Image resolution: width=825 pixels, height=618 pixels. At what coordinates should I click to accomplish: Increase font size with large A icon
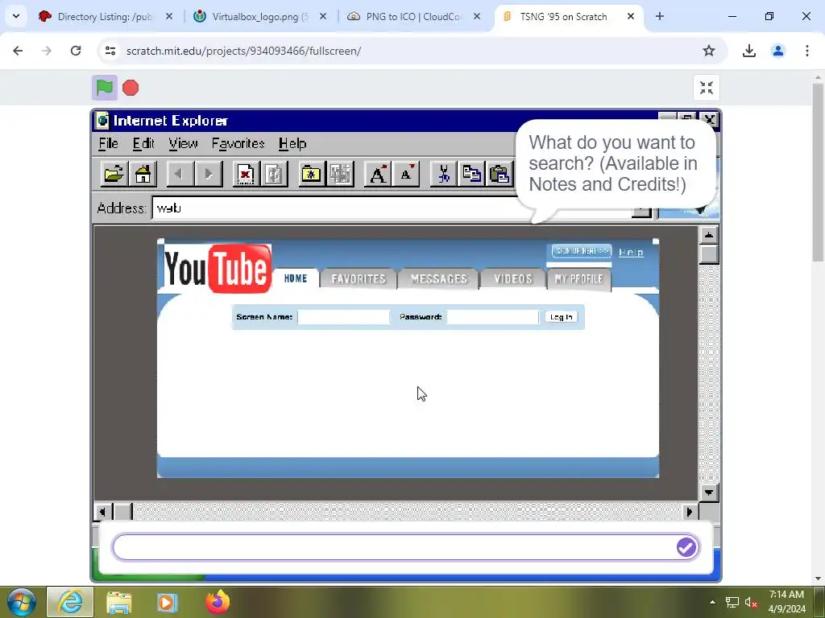(x=377, y=174)
